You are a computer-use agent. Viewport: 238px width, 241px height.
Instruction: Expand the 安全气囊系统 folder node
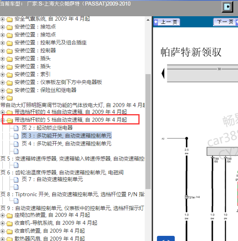(x=2, y=19)
